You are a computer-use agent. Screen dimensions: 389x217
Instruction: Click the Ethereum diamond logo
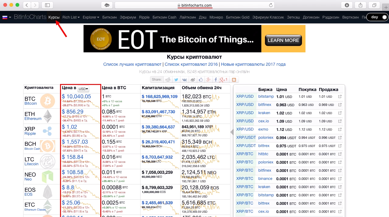[x=47, y=116]
